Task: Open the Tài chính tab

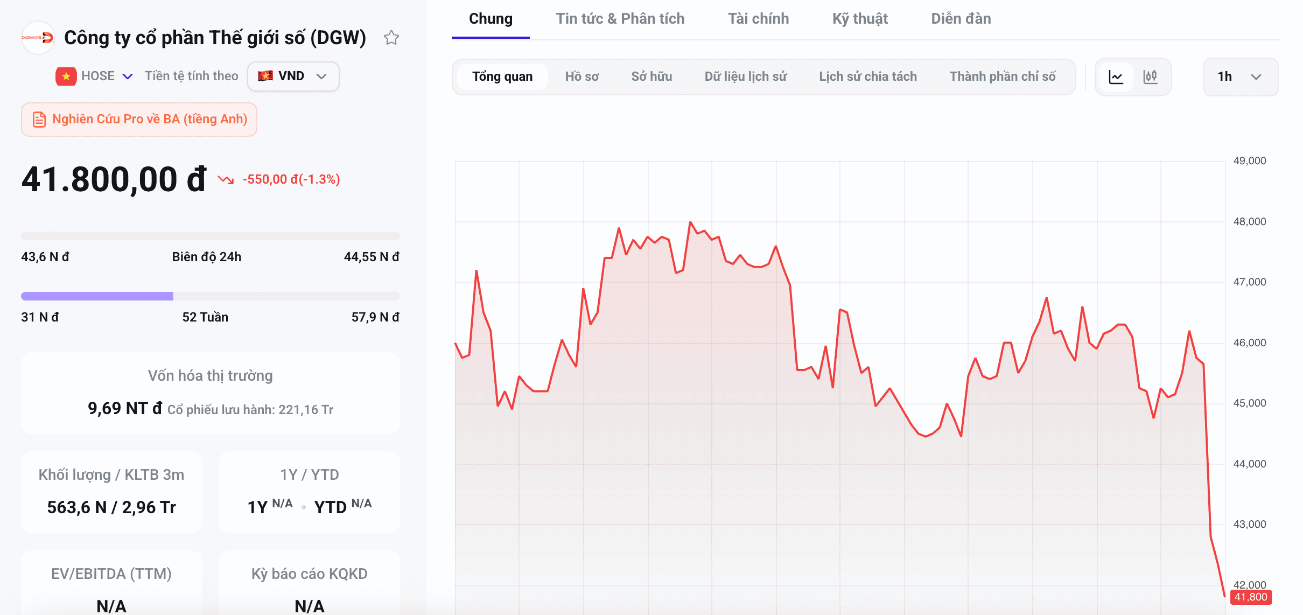Action: [758, 19]
